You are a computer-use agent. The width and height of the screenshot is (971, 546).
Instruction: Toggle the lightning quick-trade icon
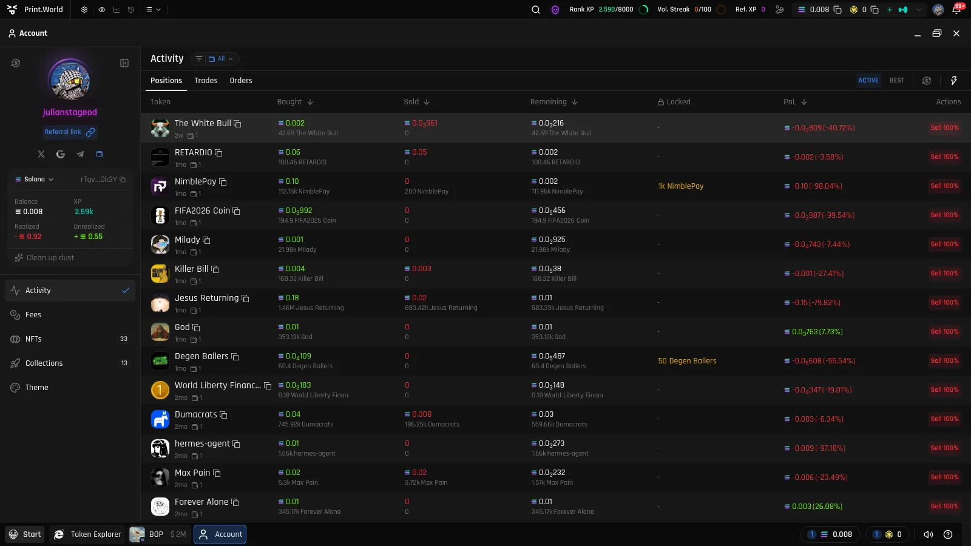pyautogui.click(x=954, y=81)
